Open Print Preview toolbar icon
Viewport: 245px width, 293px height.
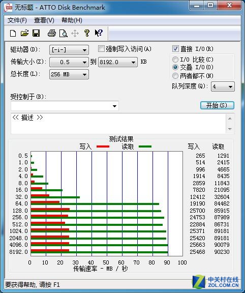tap(64, 34)
